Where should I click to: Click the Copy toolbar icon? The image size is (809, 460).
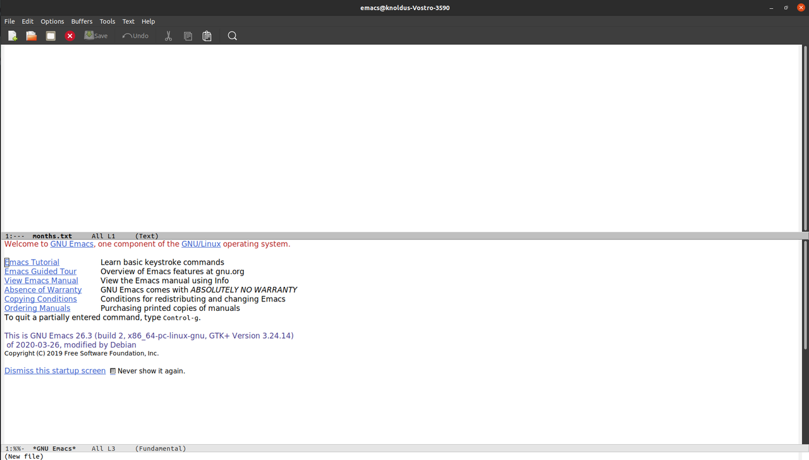188,36
